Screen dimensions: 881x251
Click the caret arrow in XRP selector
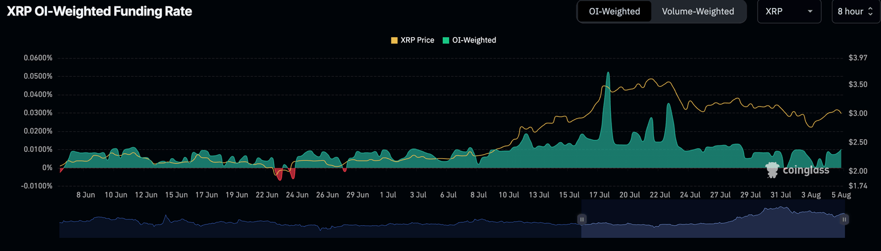coord(810,11)
